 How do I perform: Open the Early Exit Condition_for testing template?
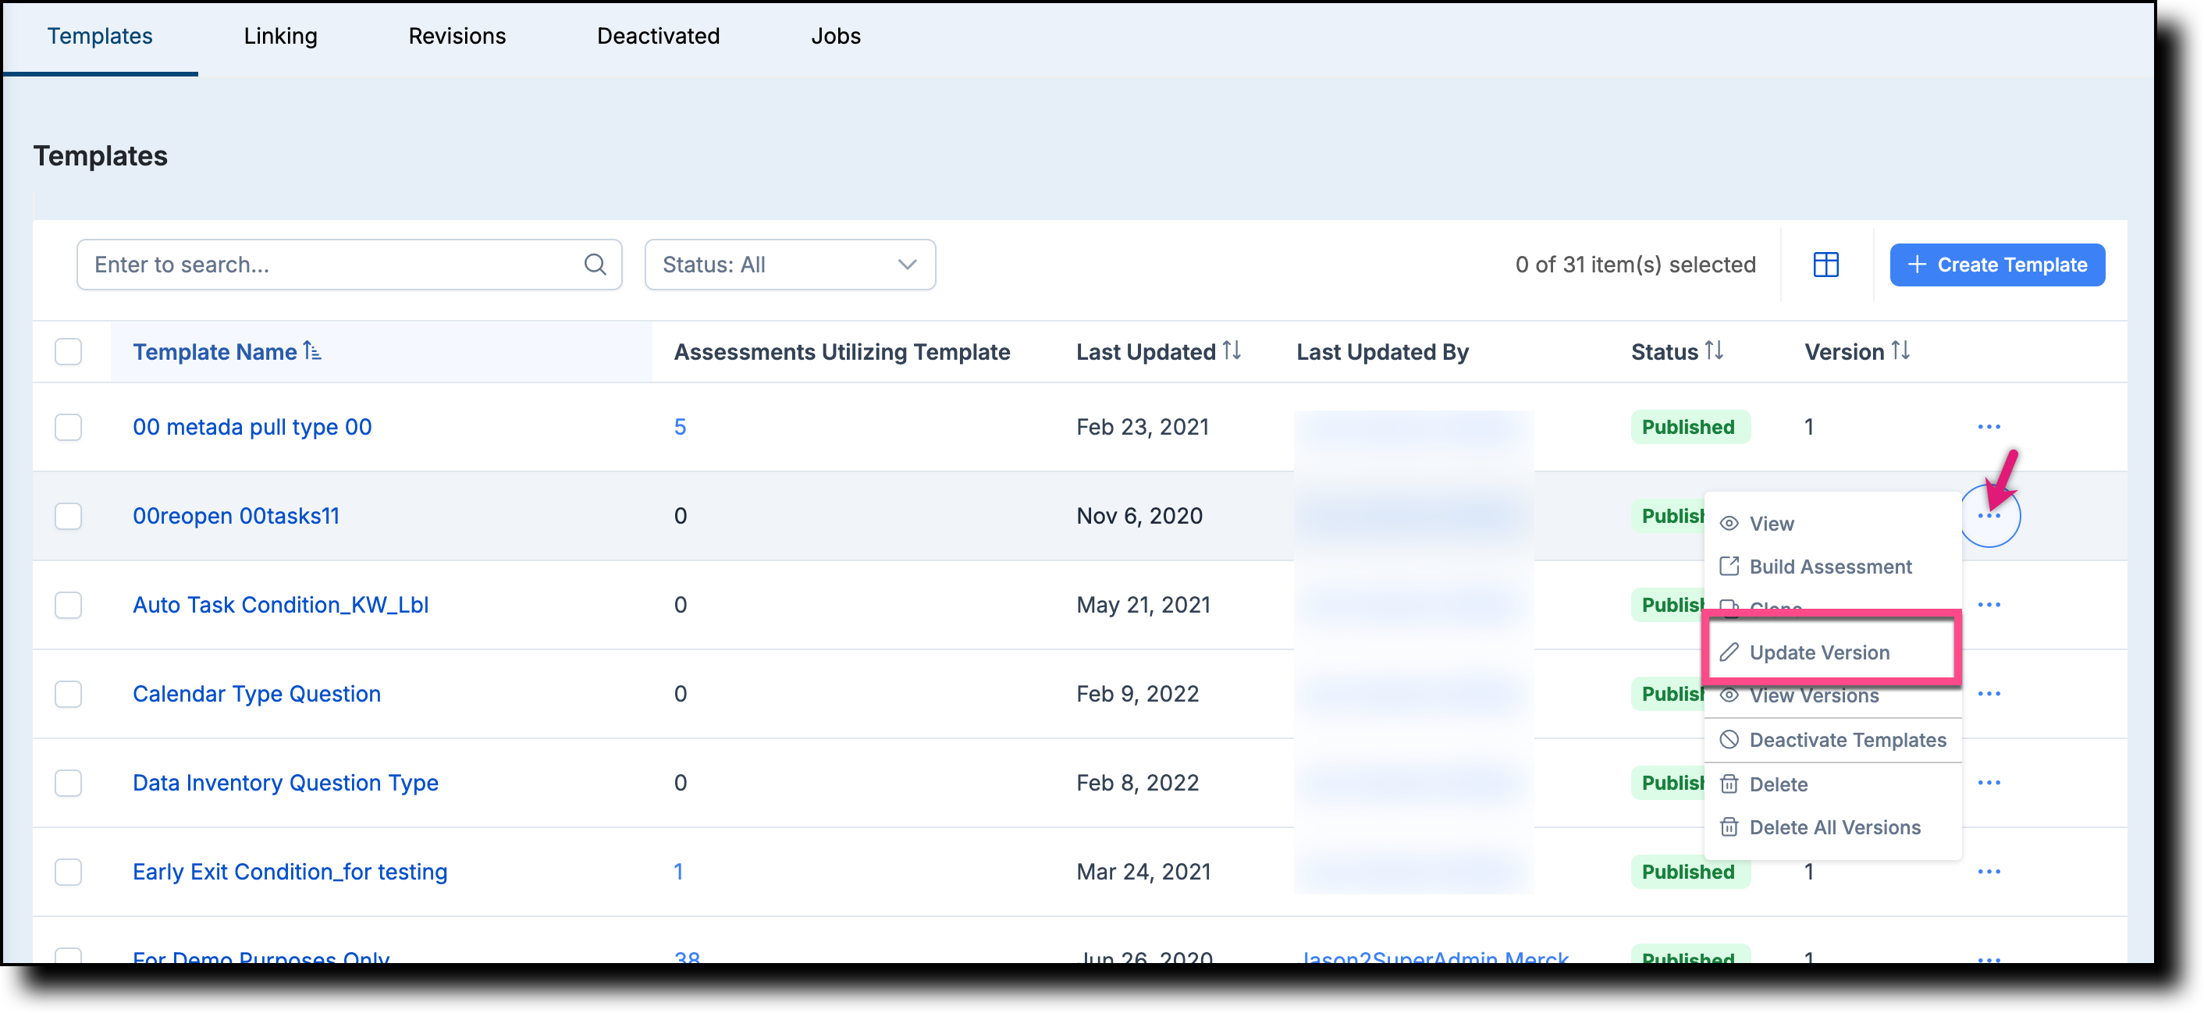(x=290, y=872)
